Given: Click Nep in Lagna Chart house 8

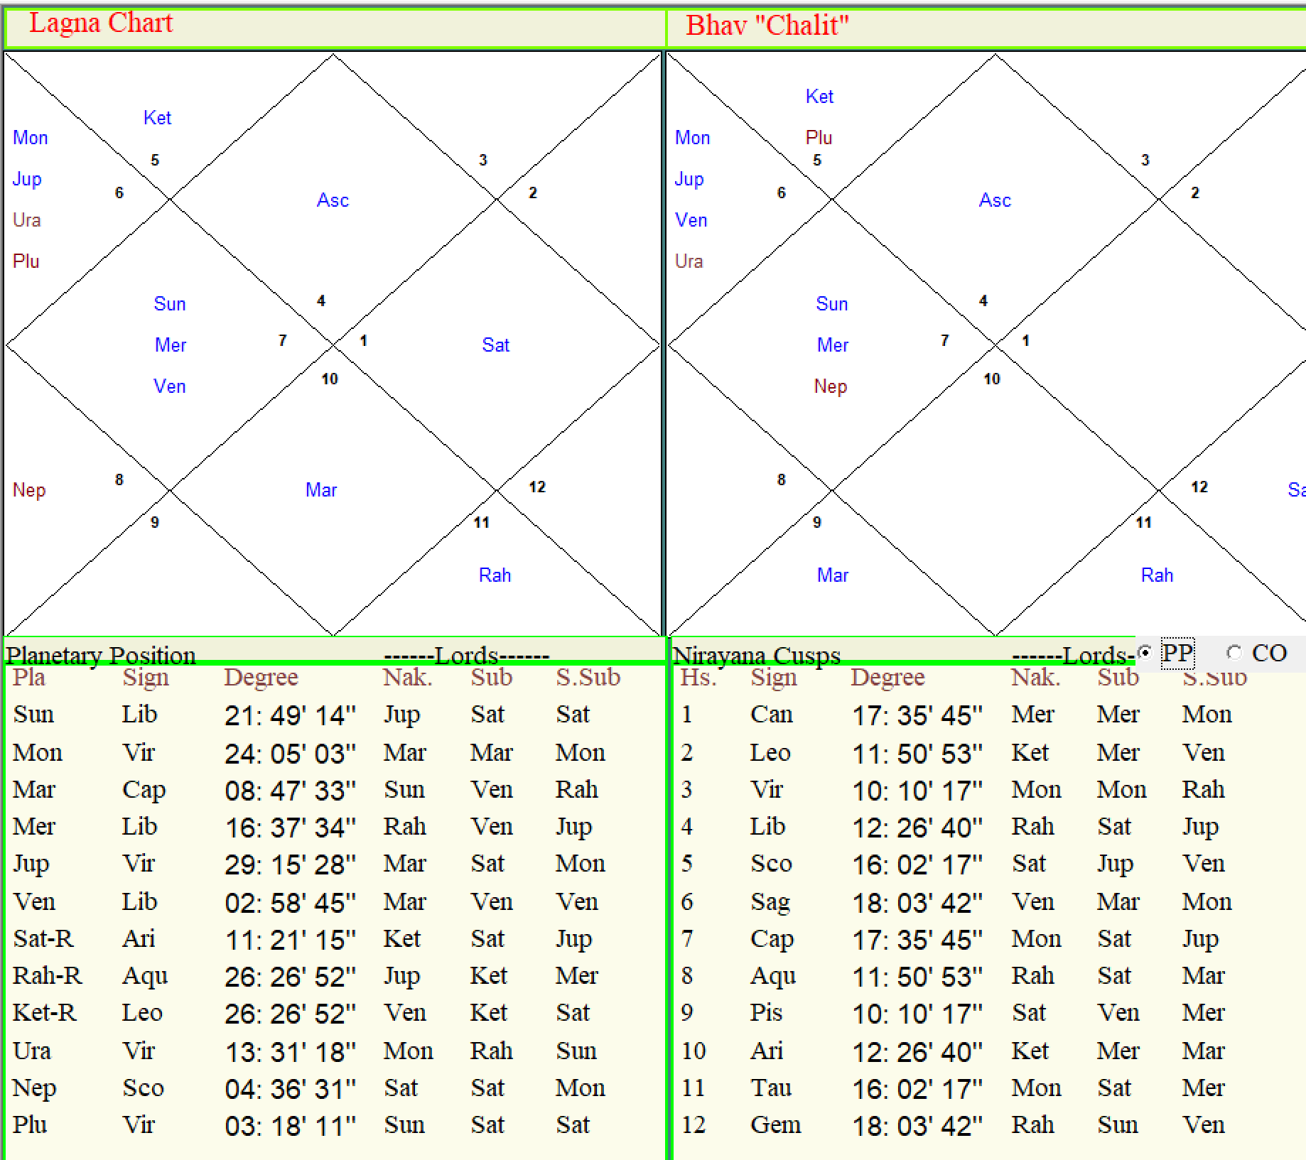Looking at the screenshot, I should tap(29, 490).
